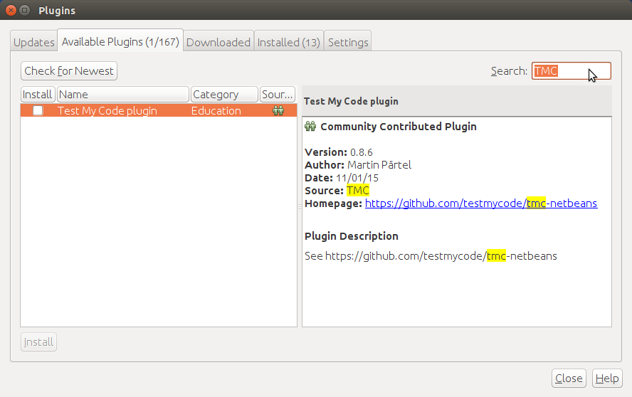This screenshot has width=632, height=397.
Task: Switch to the Updates tab
Action: [34, 42]
